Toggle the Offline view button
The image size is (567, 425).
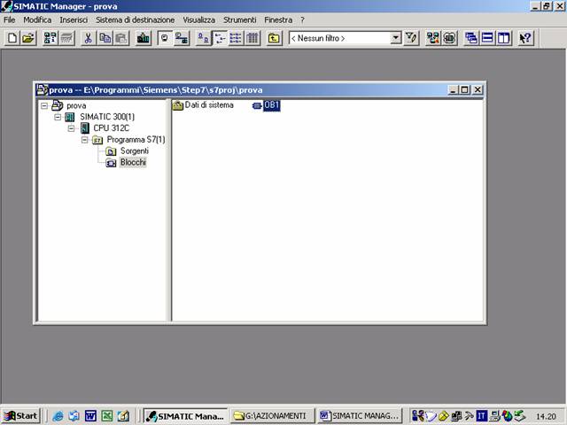[165, 38]
